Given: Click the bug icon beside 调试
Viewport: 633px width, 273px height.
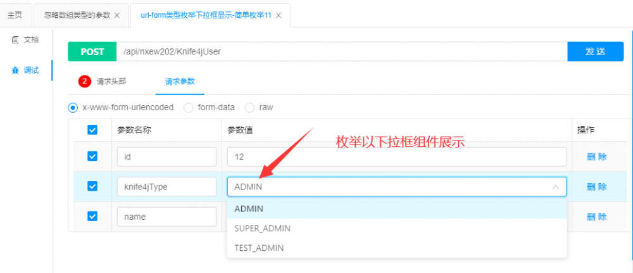Looking at the screenshot, I should (x=15, y=70).
